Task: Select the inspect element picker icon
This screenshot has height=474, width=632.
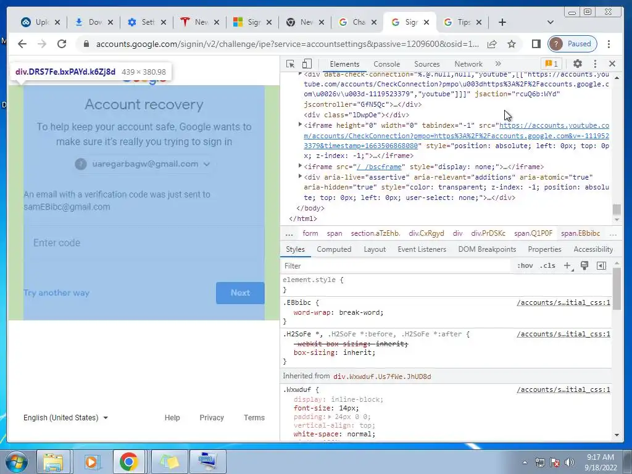Action: click(x=290, y=64)
